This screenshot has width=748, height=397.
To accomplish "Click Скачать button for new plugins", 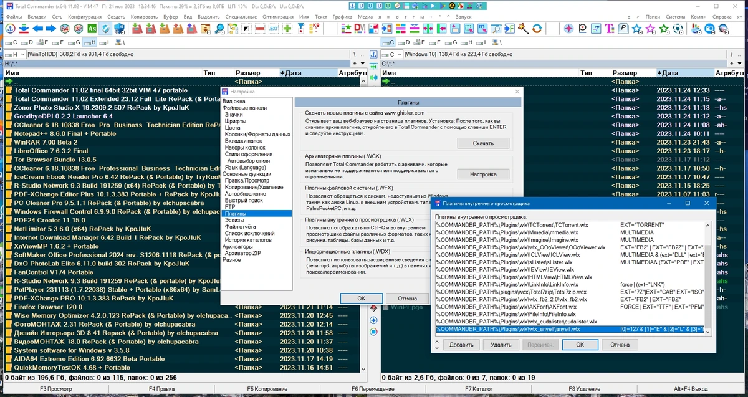I will point(483,143).
